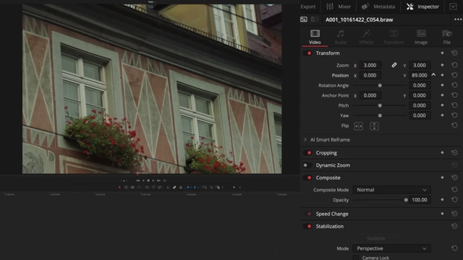The width and height of the screenshot is (463, 260).
Task: Check the Camera Lock checkbox
Action: 356,258
